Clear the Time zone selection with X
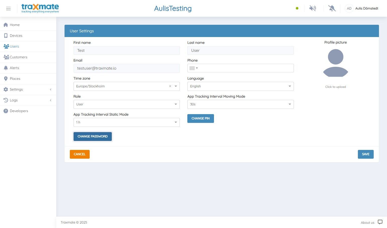This screenshot has height=228, width=387. click(170, 86)
